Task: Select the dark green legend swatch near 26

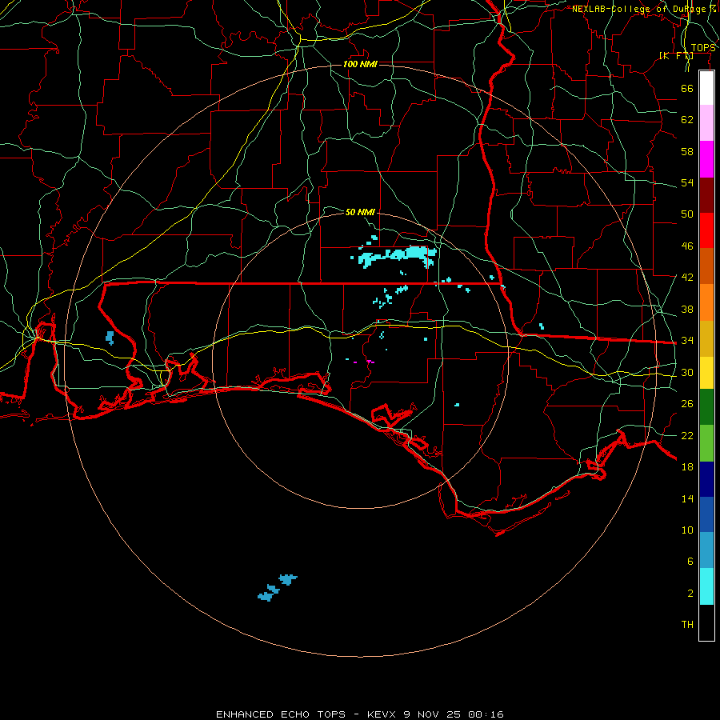Action: [x=706, y=407]
